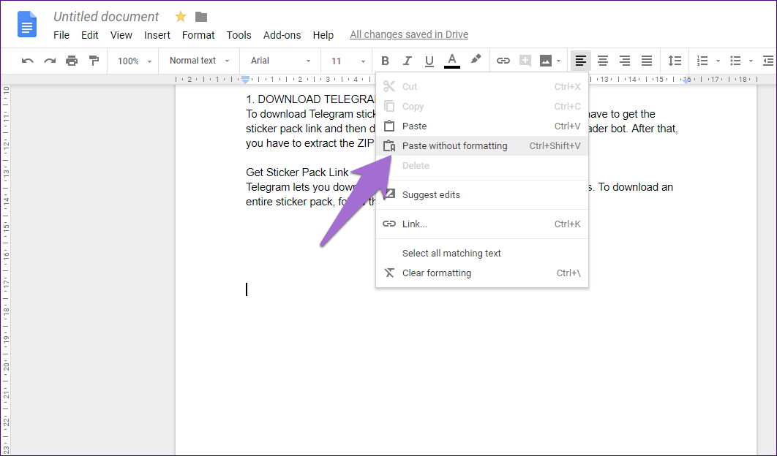Viewport: 777px width, 456px height.
Task: Toggle italic formatting
Action: coord(408,61)
